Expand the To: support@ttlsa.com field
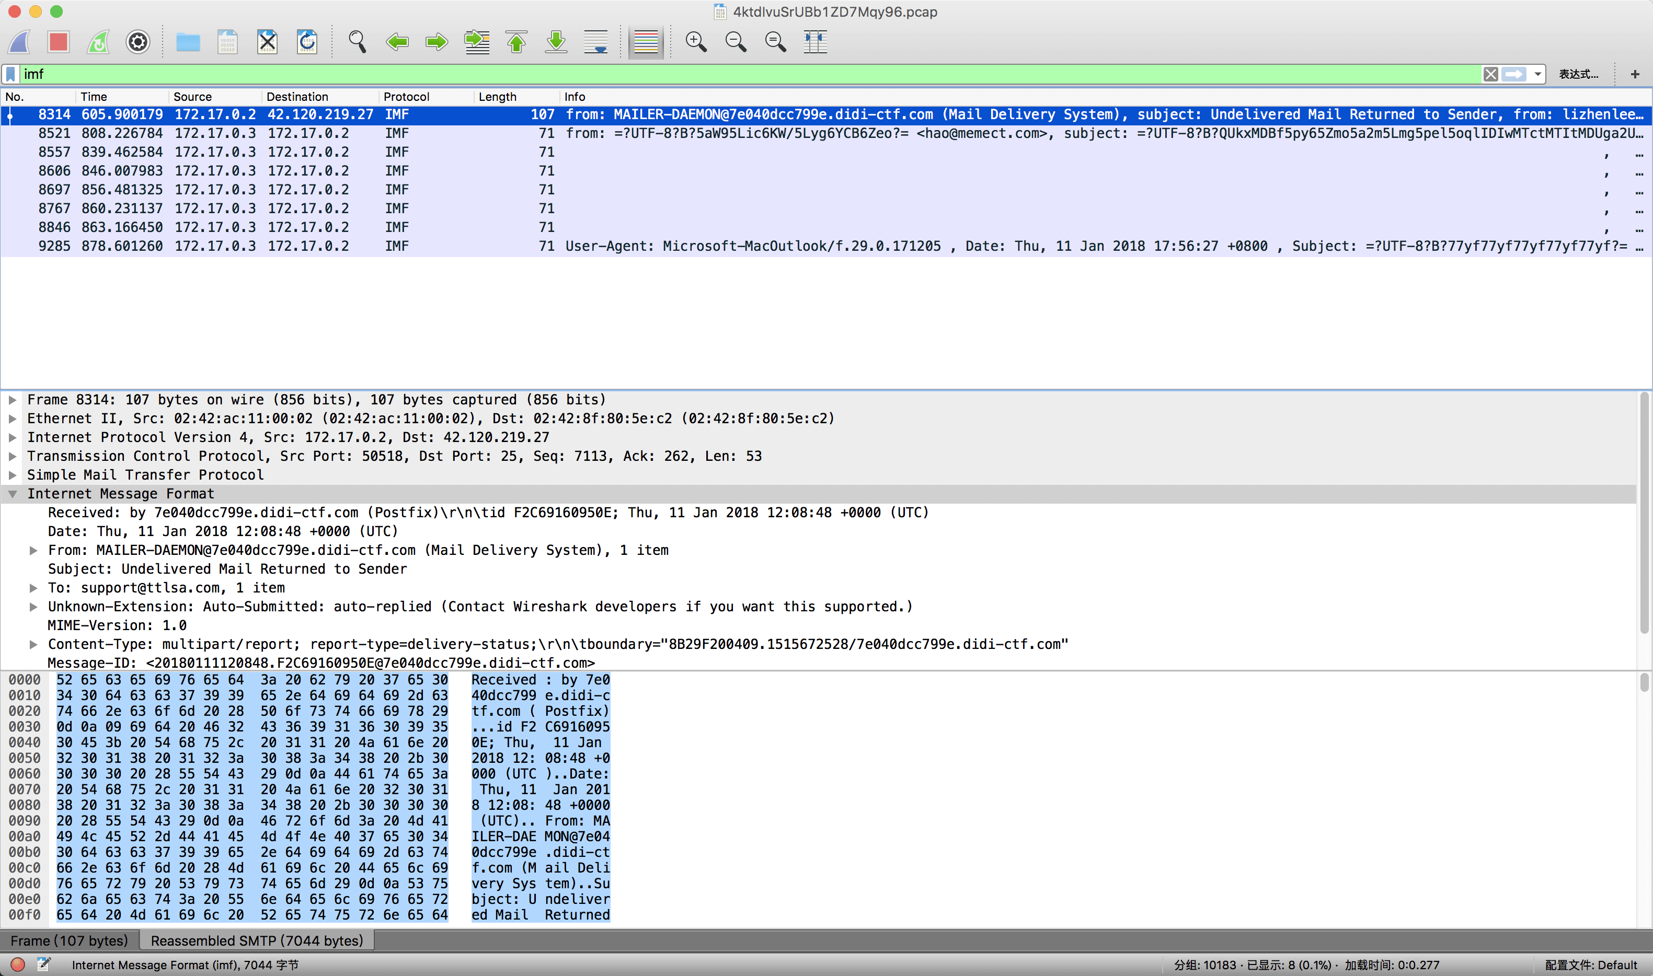 (x=33, y=588)
